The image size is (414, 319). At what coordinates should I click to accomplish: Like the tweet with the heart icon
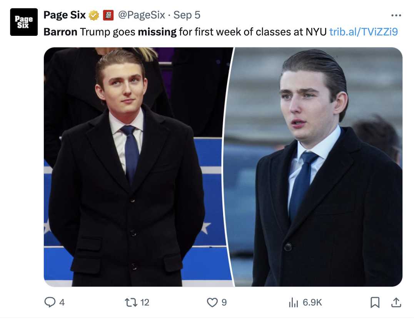click(x=212, y=302)
